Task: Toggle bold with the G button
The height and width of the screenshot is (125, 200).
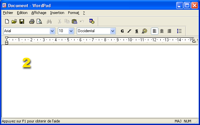Action: [x=122, y=31]
